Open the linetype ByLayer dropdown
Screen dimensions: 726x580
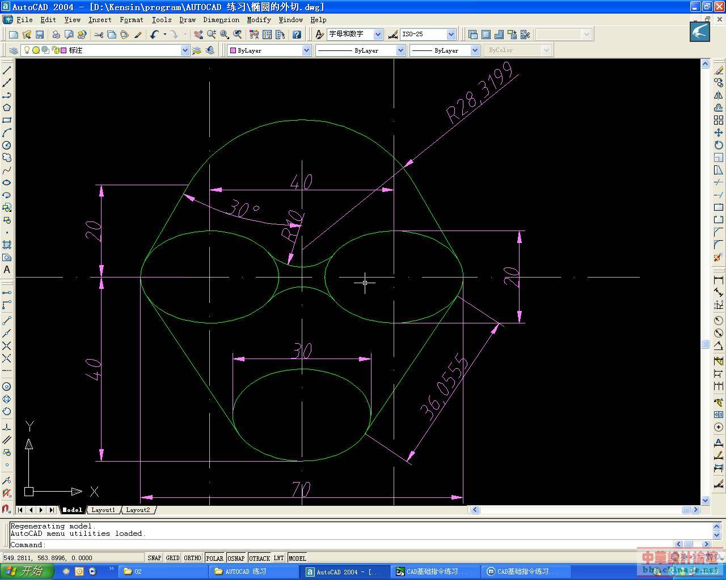click(400, 50)
